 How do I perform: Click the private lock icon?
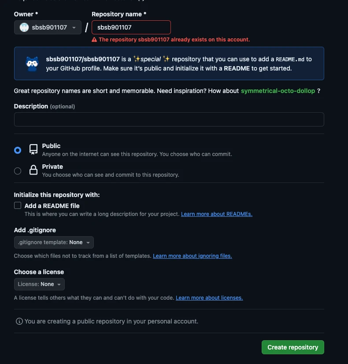(x=33, y=170)
